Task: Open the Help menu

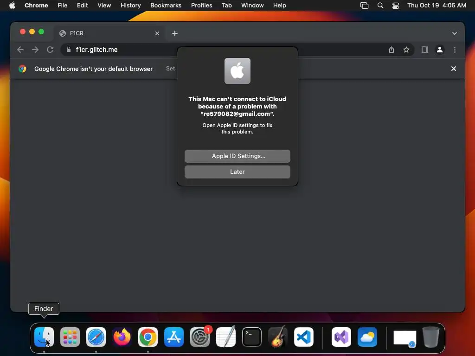Action: coord(279,6)
